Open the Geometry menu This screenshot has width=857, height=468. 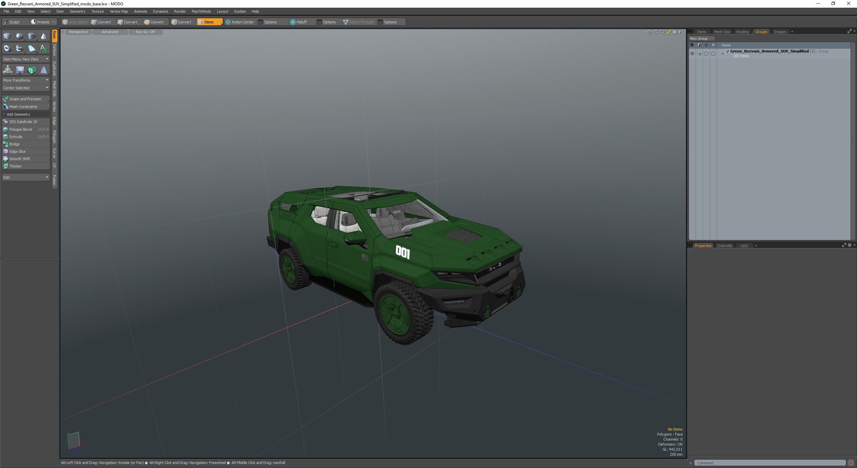tap(77, 11)
